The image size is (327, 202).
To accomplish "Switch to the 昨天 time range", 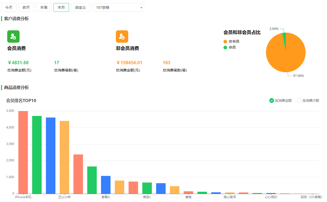I will tap(26, 7).
